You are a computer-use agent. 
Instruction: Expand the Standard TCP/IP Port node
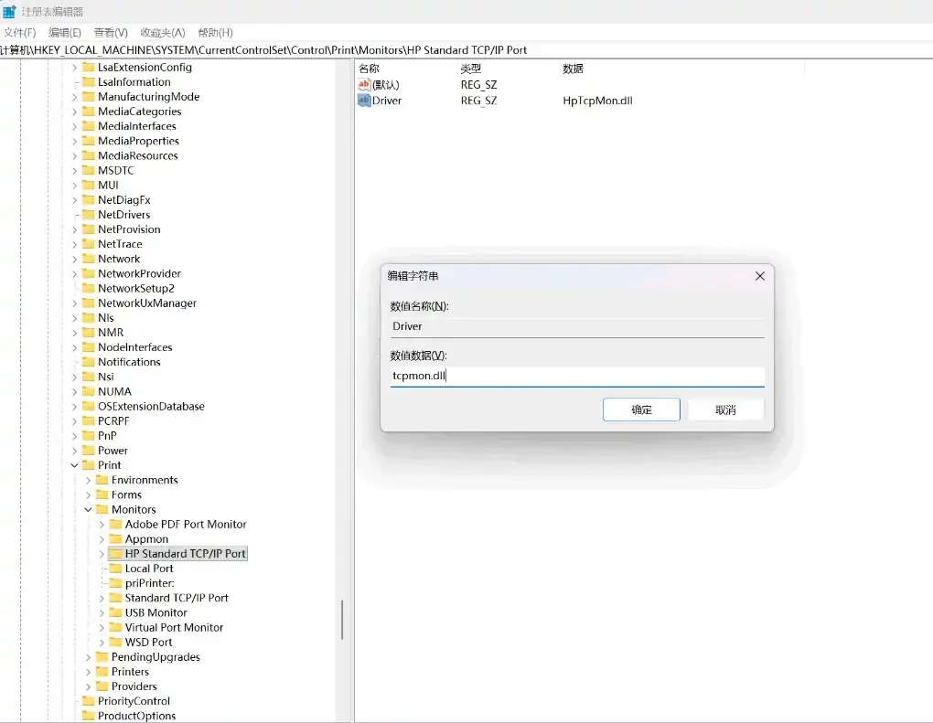(102, 599)
